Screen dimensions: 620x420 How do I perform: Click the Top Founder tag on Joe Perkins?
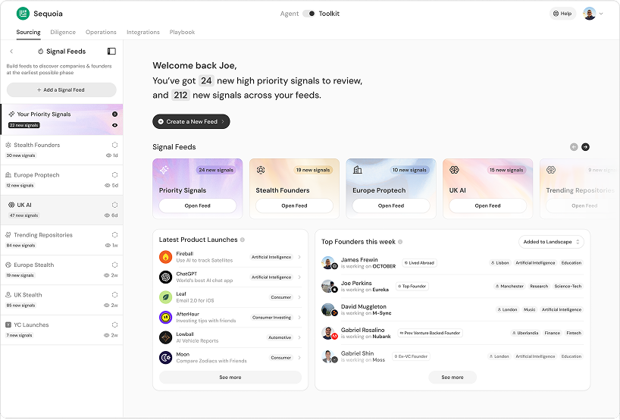pyautogui.click(x=413, y=287)
